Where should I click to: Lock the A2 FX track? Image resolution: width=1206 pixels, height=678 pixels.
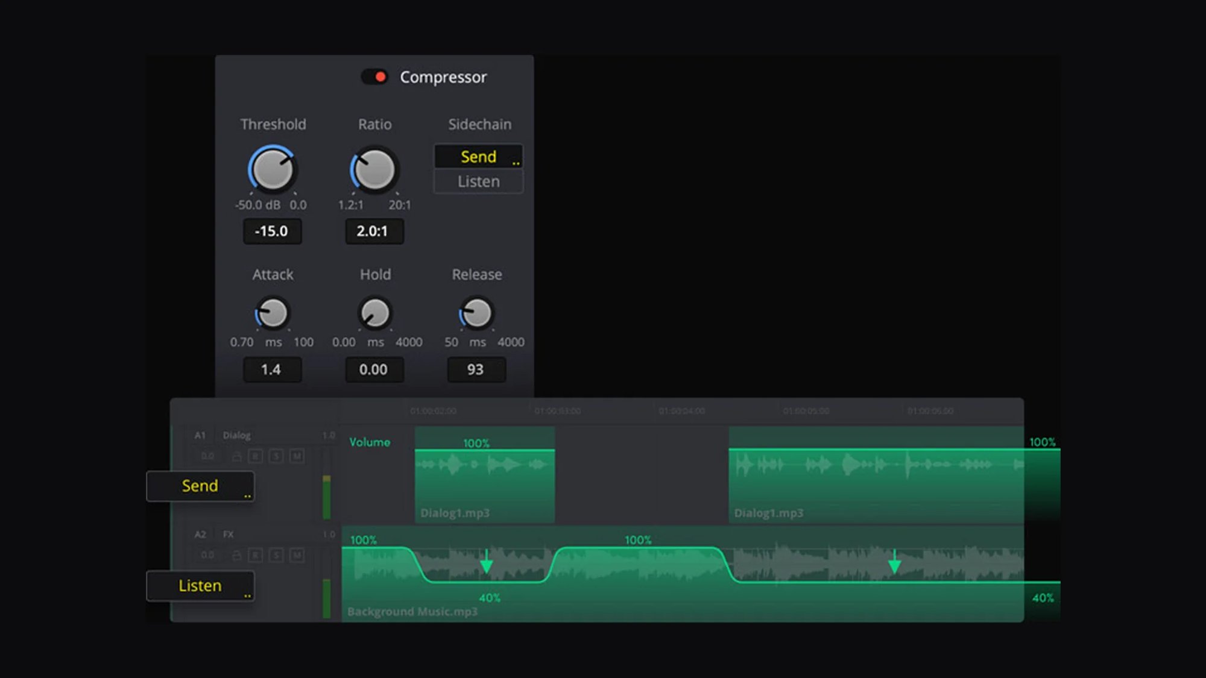coord(237,555)
